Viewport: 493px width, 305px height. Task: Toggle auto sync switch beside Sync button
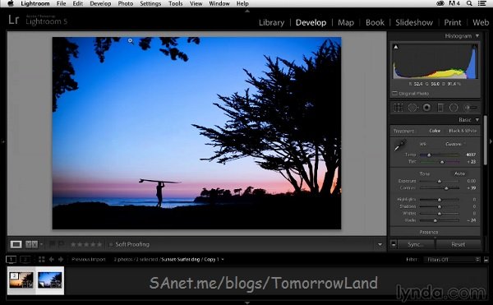[x=394, y=244]
